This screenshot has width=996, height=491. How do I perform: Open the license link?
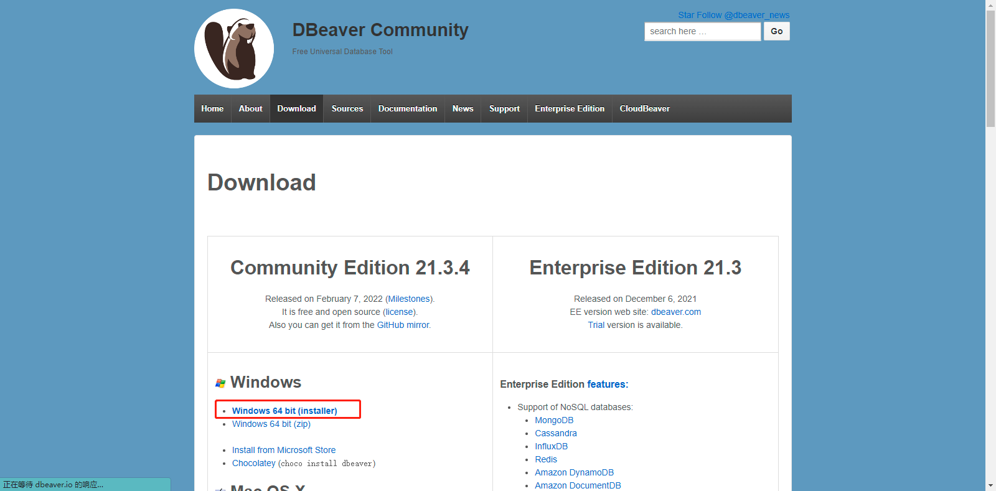click(399, 312)
